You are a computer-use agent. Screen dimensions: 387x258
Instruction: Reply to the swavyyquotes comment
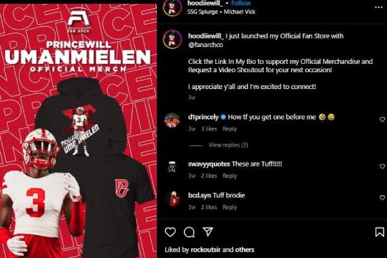230,176
